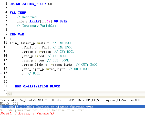Image resolution: width=145 pixels, height=118 pixels.
Task: Click the BYTE type on line 6
Action: coord(63,21)
